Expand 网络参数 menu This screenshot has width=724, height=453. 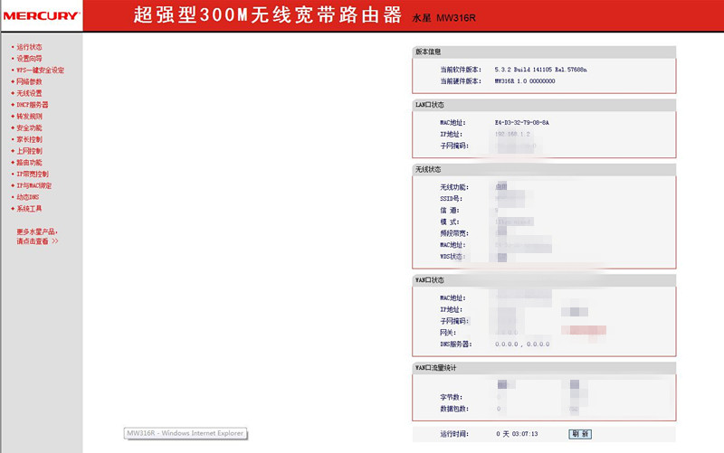[x=29, y=81]
